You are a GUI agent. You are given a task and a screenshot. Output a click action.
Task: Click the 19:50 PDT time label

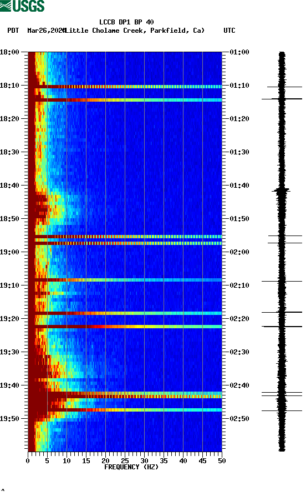[9, 418]
